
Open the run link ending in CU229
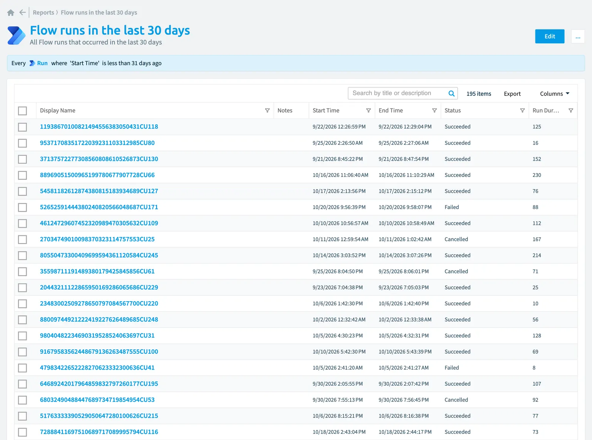click(99, 288)
